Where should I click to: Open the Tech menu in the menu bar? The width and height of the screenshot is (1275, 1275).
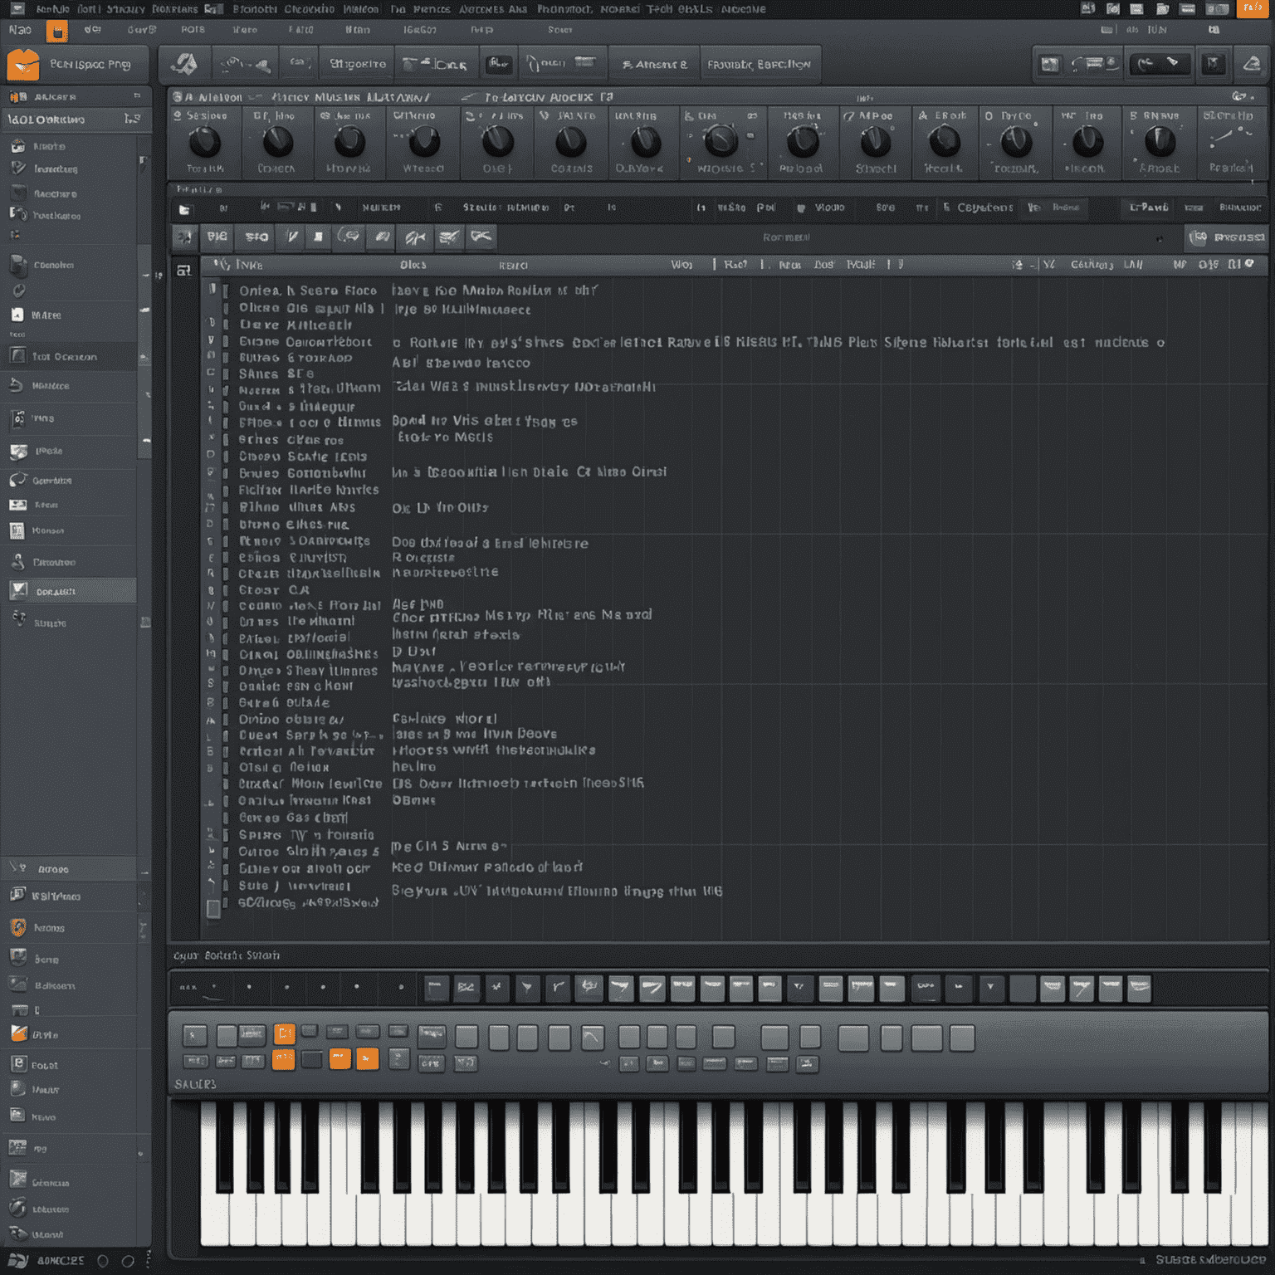tap(659, 9)
